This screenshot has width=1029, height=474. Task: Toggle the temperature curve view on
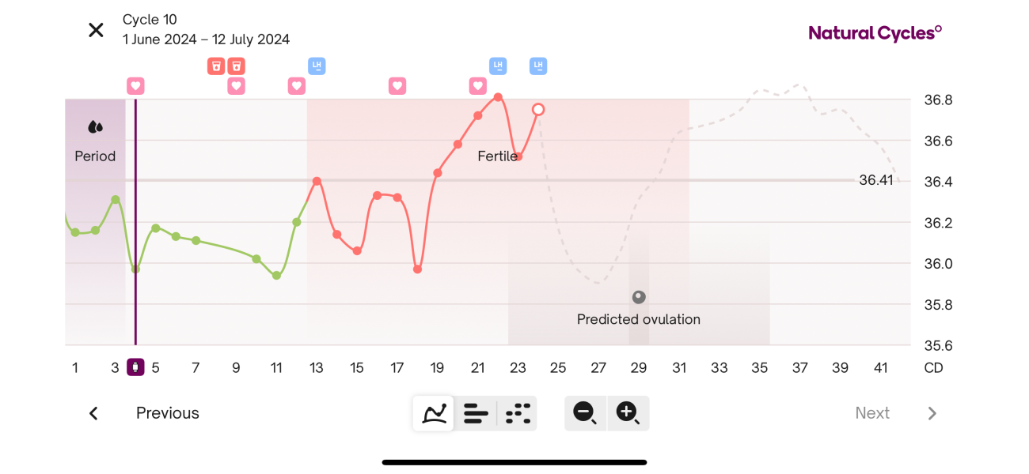(x=433, y=413)
